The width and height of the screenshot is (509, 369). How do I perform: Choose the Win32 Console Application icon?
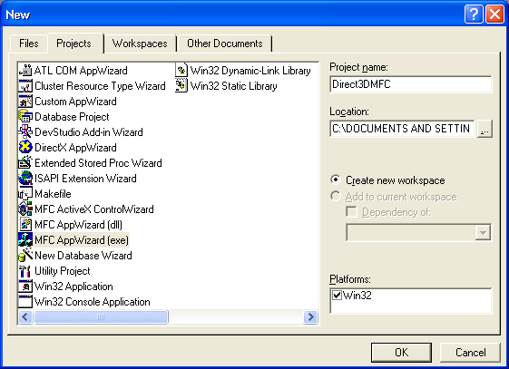pyautogui.click(x=25, y=302)
